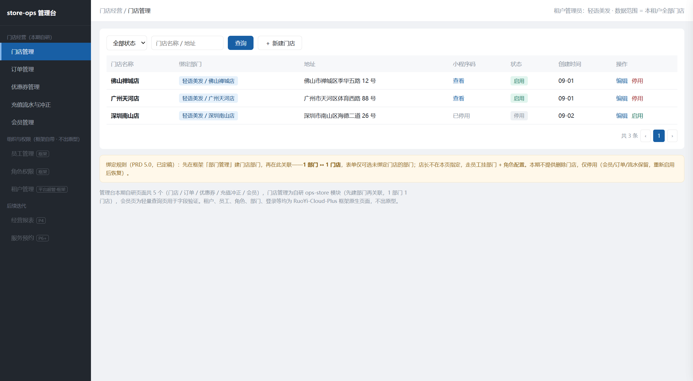Click the 轻语美发 / 佛山禅城店 department tag
The width and height of the screenshot is (693, 381).
click(208, 81)
